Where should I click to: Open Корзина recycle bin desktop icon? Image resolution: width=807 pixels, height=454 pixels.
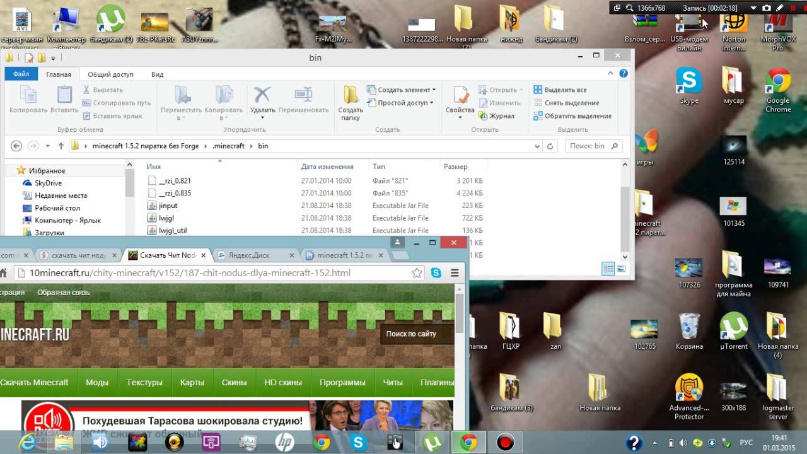point(689,331)
